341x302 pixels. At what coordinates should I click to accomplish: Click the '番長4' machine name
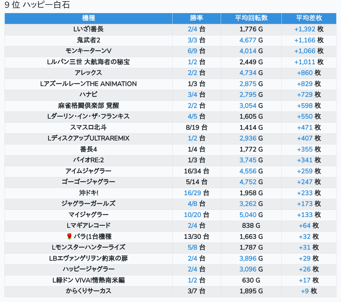coord(89,150)
